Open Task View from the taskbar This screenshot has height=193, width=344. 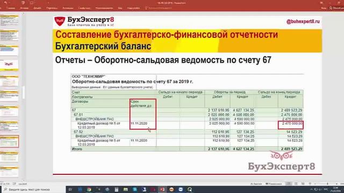[70, 189]
